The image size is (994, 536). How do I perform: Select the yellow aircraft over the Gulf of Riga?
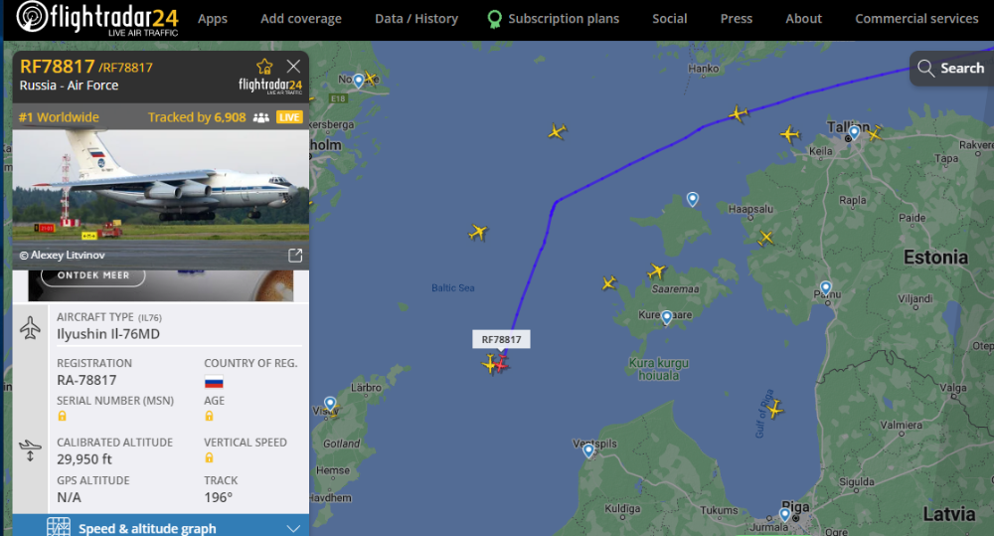coord(774,409)
